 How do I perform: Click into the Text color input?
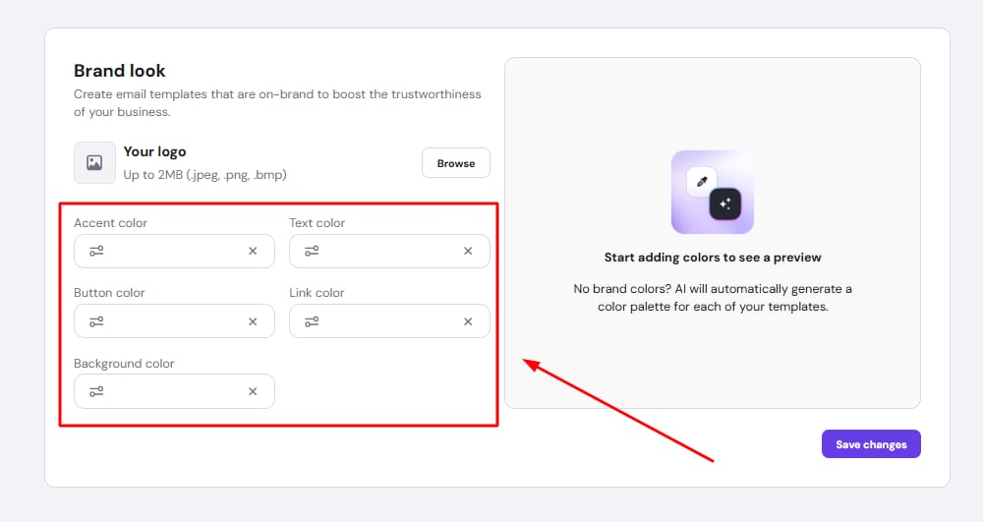[389, 251]
